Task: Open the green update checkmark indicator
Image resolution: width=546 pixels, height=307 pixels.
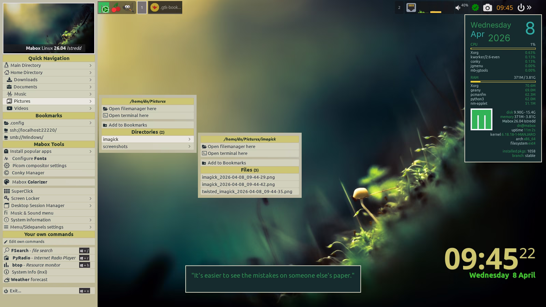Action: (x=475, y=8)
